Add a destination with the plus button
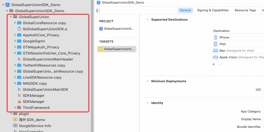 coord(213,64)
